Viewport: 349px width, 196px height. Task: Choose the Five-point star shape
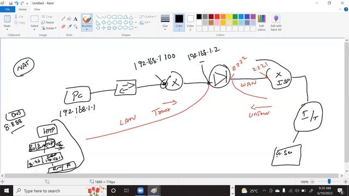pyautogui.click(x=109, y=28)
